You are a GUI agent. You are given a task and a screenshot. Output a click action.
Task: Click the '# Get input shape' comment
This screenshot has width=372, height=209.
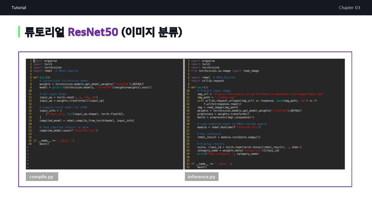click(53, 94)
